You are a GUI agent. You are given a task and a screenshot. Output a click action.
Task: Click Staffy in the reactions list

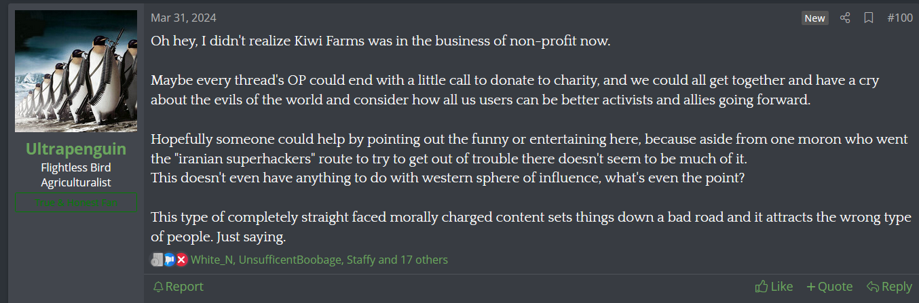(361, 260)
